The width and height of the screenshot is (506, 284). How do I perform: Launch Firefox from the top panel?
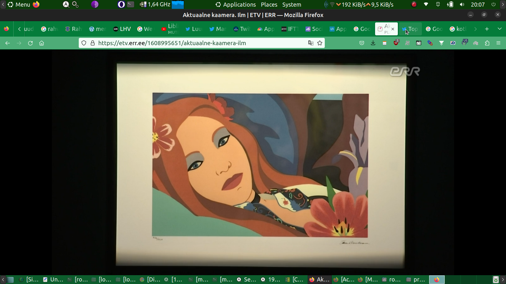pyautogui.click(x=36, y=4)
